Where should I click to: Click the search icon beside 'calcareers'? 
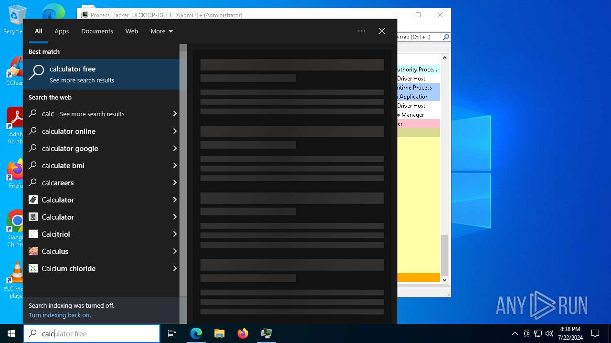click(33, 182)
